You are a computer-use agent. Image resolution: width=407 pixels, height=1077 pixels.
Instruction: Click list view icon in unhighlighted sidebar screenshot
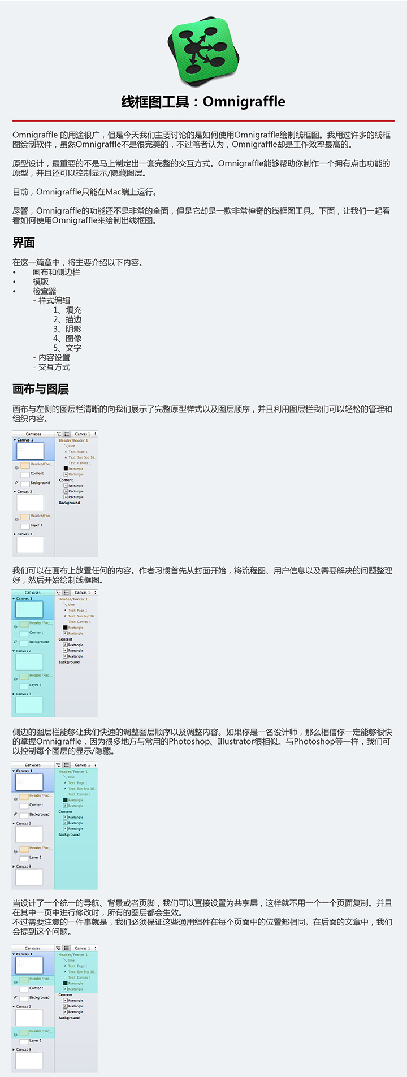[67, 434]
